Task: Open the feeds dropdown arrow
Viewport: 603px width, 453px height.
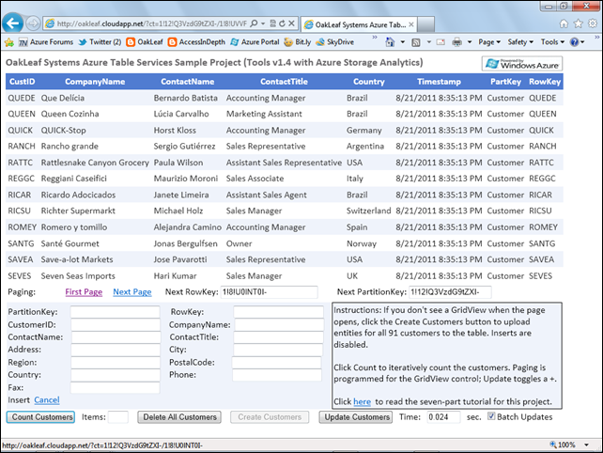Action: pyautogui.click(x=429, y=42)
